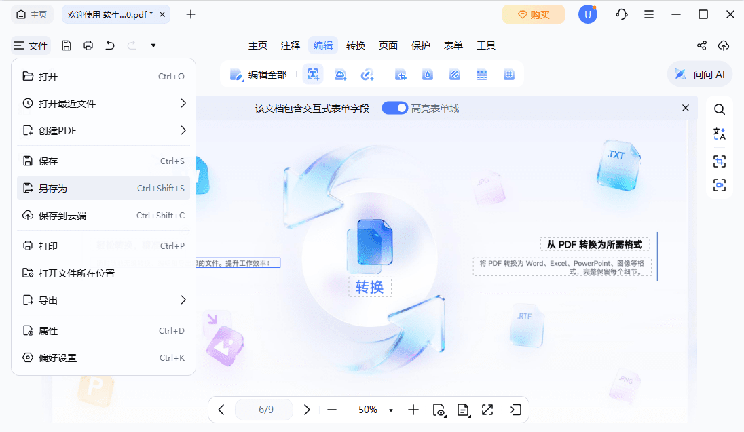744x432 pixels.
Task: Go to the next page arrow
Action: [x=307, y=409]
